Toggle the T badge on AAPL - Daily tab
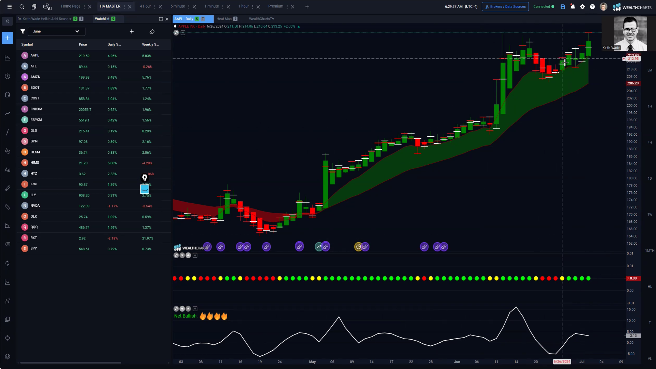 203,19
